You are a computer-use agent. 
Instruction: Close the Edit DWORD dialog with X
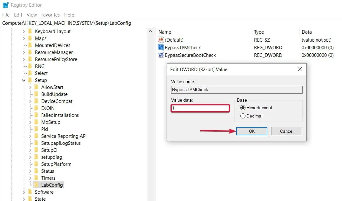click(300, 69)
